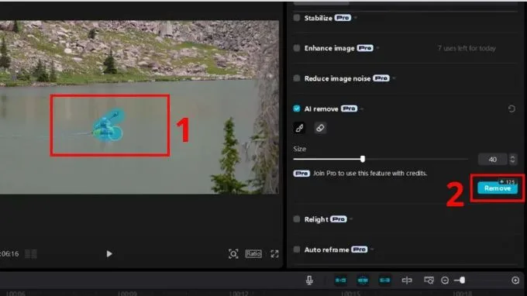527x296 pixels.
Task: Expand the Enhance image section arrow
Action: click(x=378, y=48)
